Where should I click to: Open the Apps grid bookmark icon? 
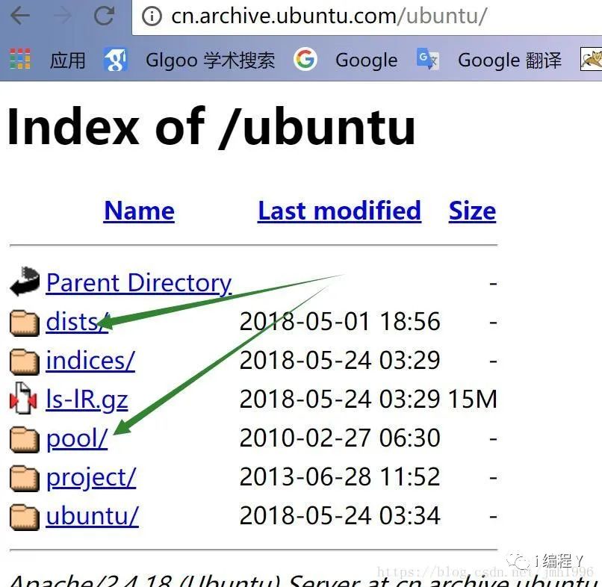coord(20,59)
